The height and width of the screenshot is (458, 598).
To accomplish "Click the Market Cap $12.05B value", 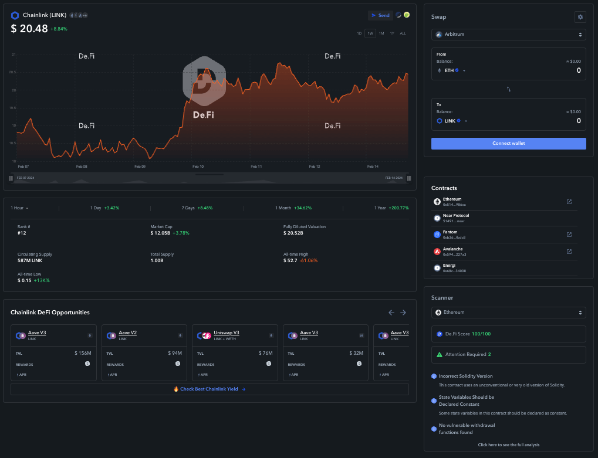I will pyautogui.click(x=160, y=233).
